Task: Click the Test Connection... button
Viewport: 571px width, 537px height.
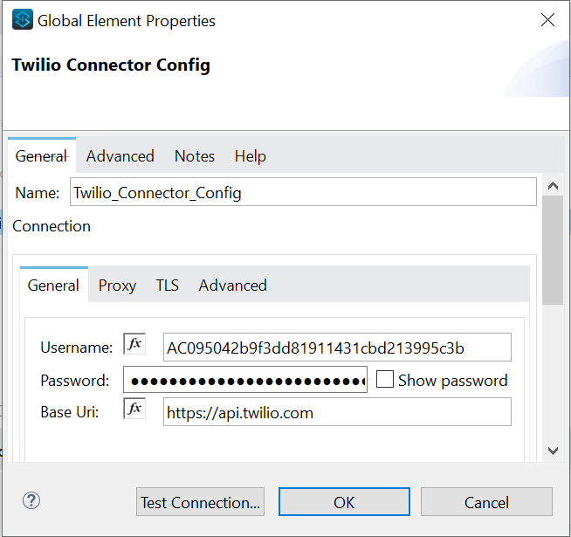Action: coord(200,502)
